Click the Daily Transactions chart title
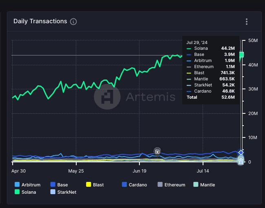The height and width of the screenshot is (208, 265). pos(40,21)
